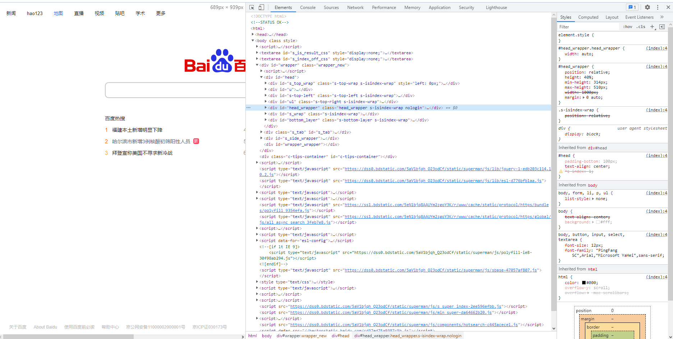
Task: Expand the s_tab div node
Action: 262,132
